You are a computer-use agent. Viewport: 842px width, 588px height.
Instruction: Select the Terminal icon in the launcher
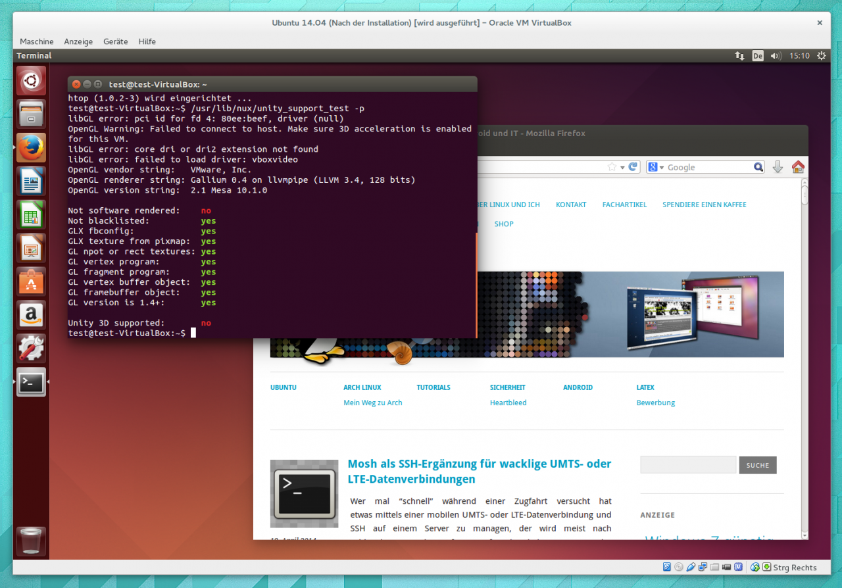pos(31,382)
